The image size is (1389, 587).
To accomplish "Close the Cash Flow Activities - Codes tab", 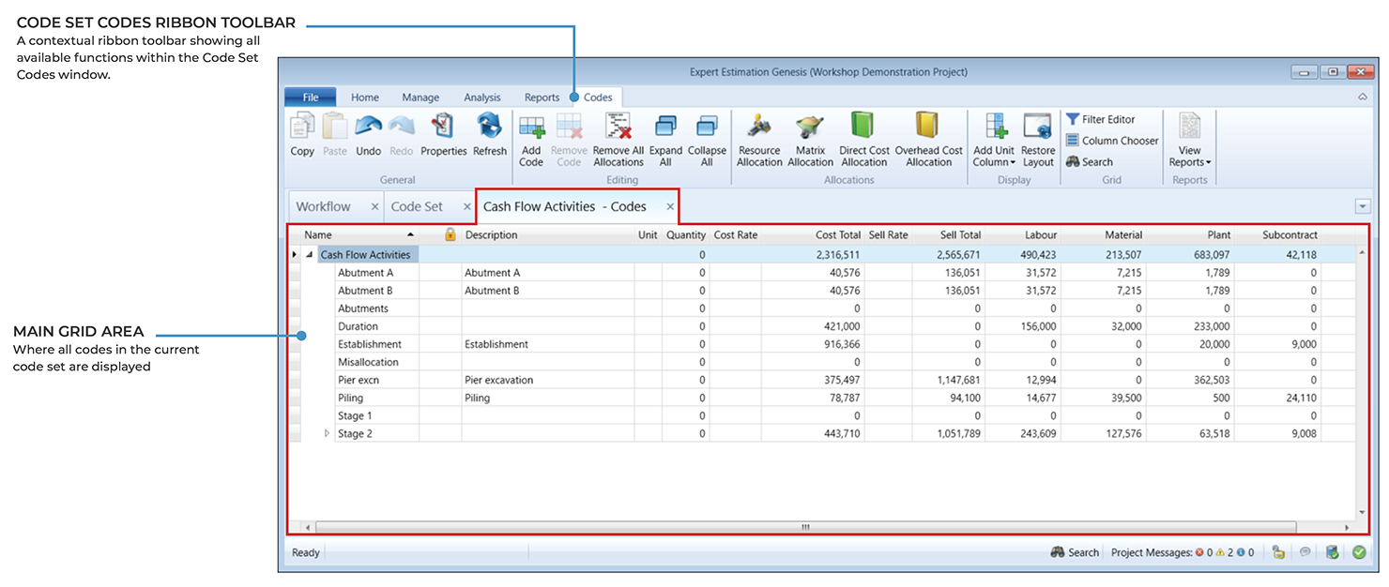I will pyautogui.click(x=670, y=207).
